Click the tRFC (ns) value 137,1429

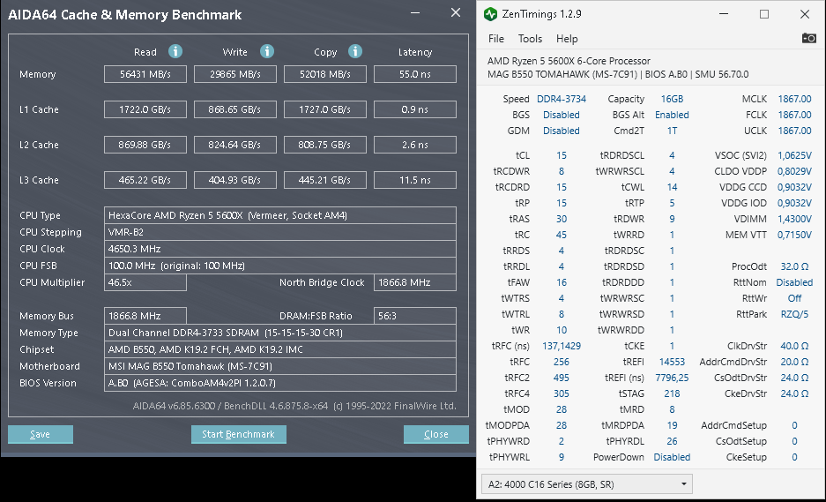point(561,346)
